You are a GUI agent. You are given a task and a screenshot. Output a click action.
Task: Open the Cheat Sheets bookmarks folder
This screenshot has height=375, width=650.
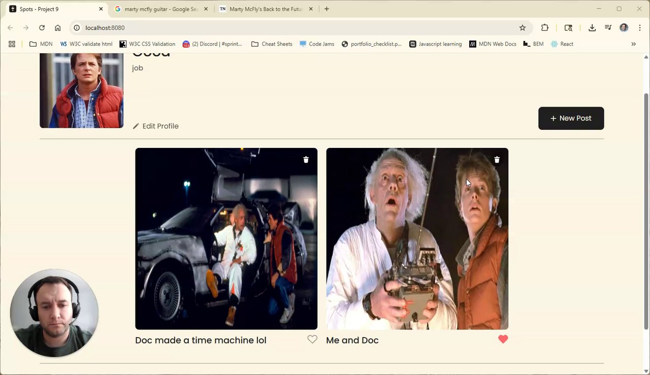click(x=272, y=44)
